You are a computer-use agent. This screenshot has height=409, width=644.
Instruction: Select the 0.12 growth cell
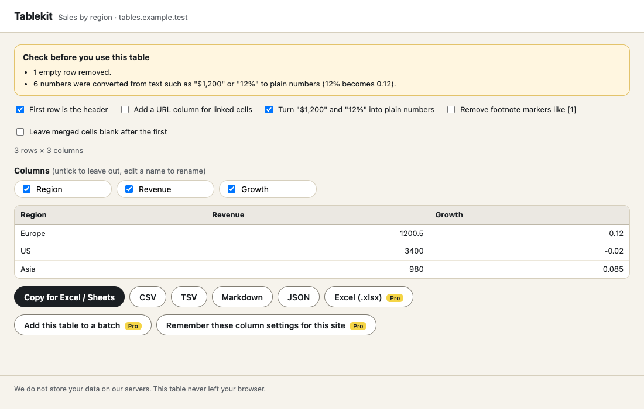[529, 233]
